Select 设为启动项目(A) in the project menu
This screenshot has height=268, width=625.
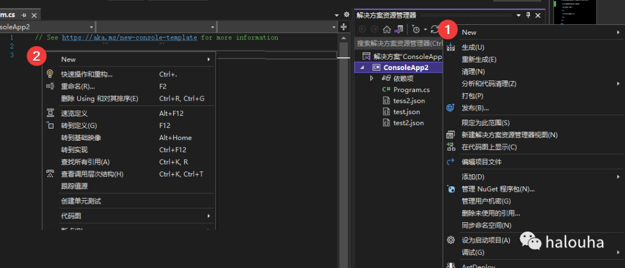pyautogui.click(x=486, y=240)
